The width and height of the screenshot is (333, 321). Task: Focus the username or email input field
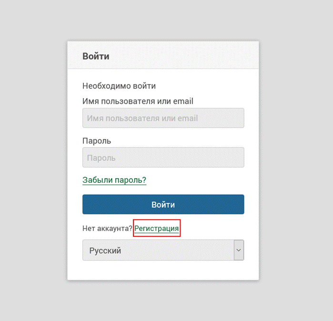point(163,118)
